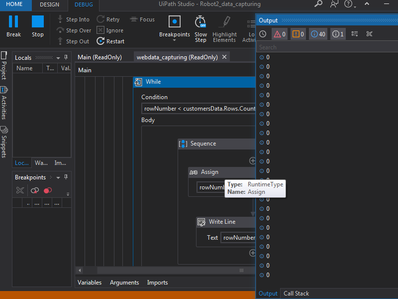
Task: Pin the Locals panel
Action: 66,57
